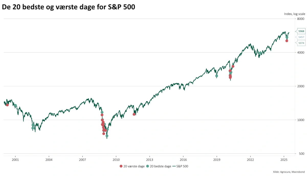Screen dimensions: 307x176
Task: Click the green best-day dot in 2025
Action: click(x=287, y=37)
